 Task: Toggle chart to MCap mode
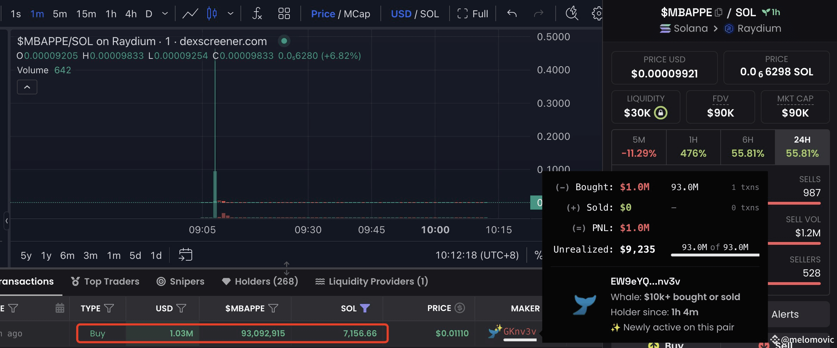tap(357, 14)
